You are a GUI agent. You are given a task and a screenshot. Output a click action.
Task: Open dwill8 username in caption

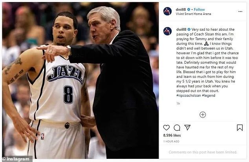click(x=181, y=29)
